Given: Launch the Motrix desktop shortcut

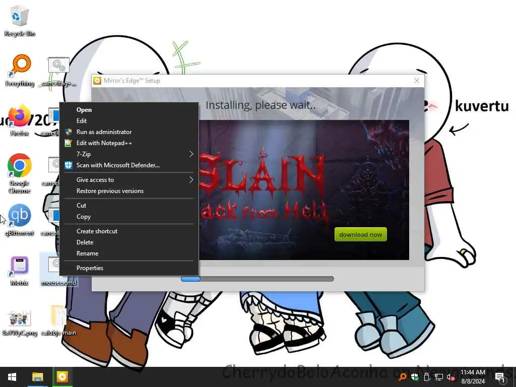Looking at the screenshot, I should (x=20, y=271).
